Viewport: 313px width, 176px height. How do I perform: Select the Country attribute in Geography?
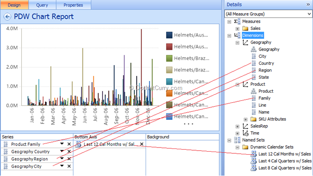coord(266,63)
